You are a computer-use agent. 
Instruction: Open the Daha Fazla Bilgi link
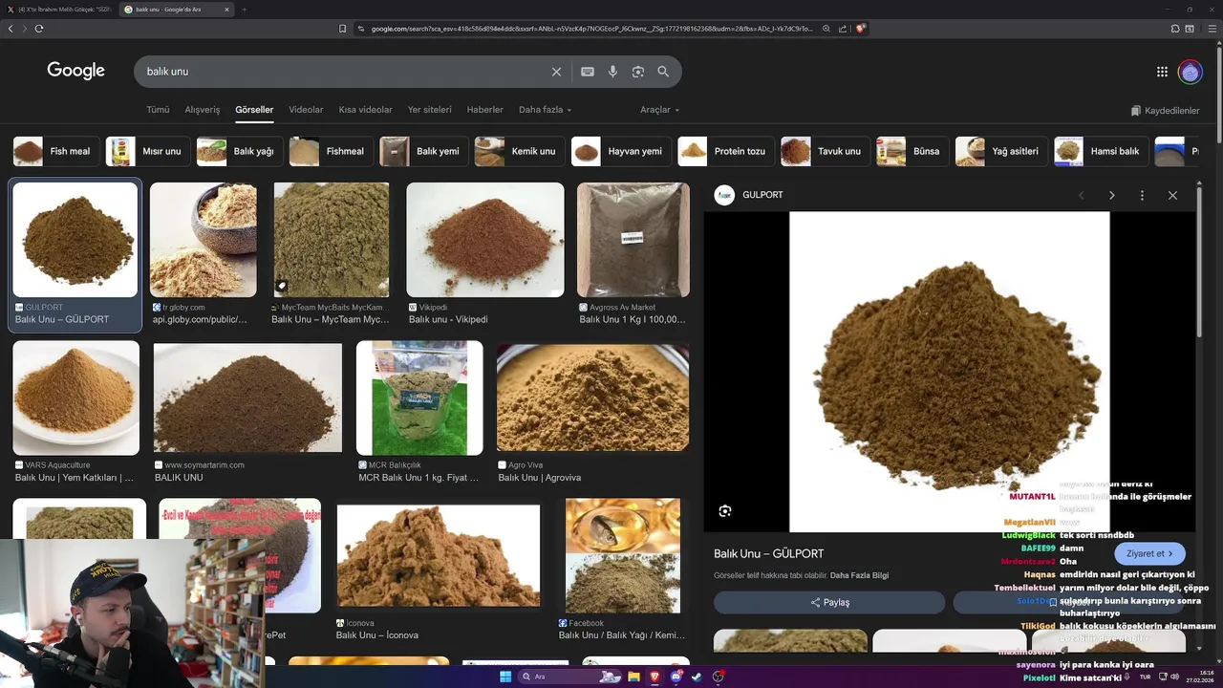[x=859, y=575]
